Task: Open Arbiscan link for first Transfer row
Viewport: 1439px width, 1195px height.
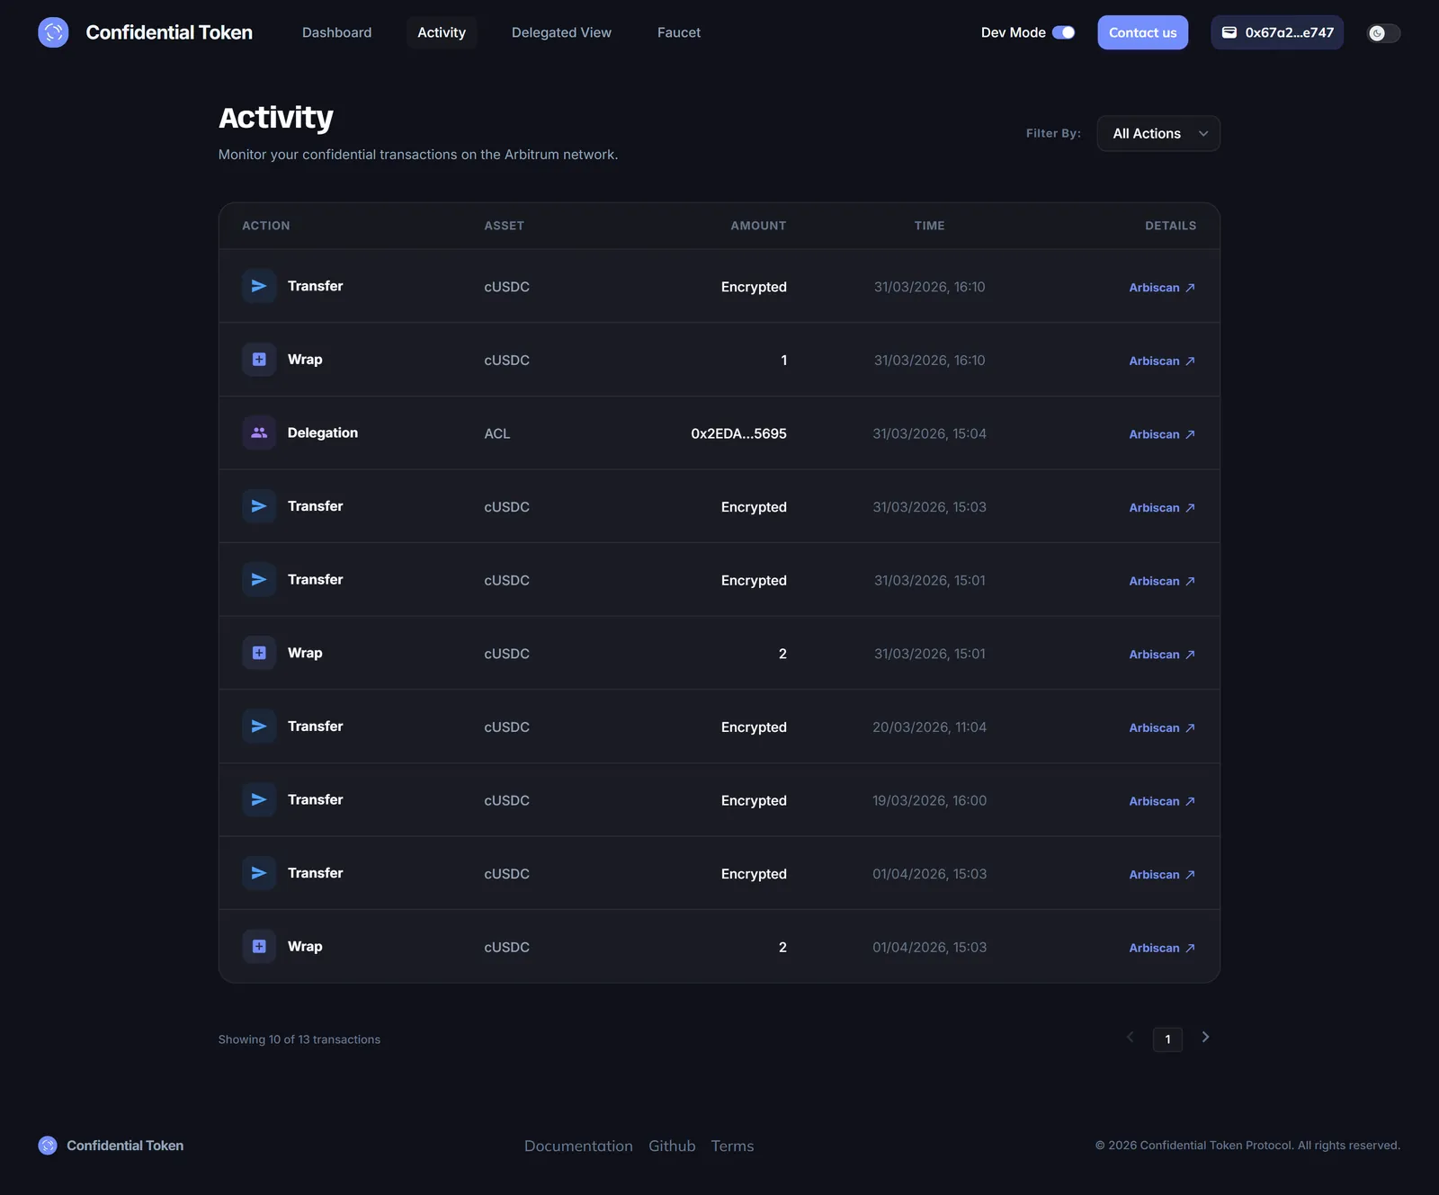Action: tap(1162, 288)
